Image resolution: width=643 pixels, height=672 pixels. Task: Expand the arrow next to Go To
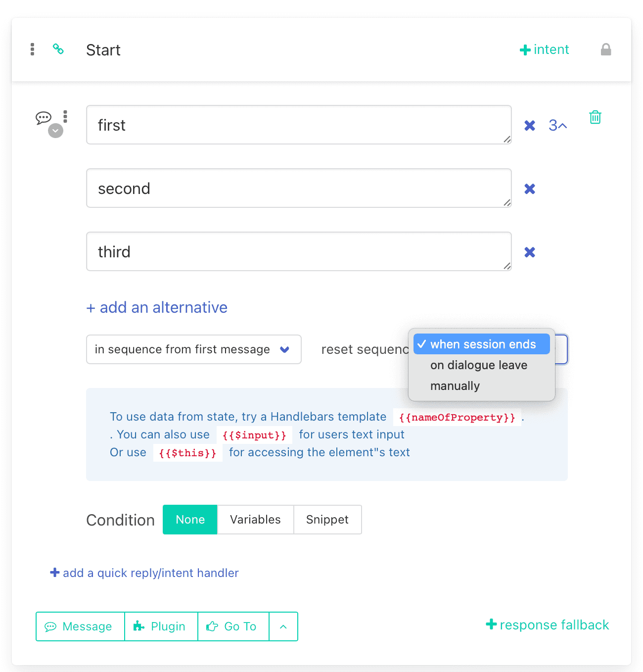pyautogui.click(x=283, y=626)
